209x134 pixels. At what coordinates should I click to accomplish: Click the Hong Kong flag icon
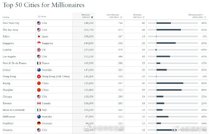pos(39,77)
